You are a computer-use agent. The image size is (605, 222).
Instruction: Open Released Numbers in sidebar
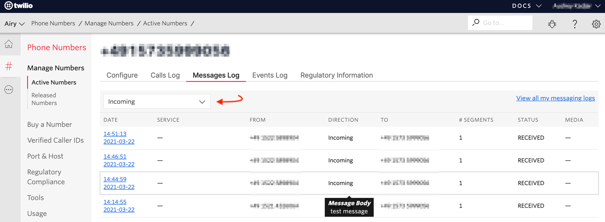point(44,99)
